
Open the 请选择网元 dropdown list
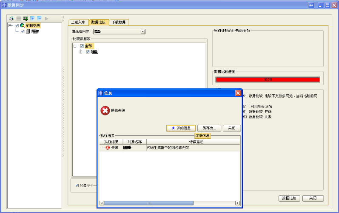(143, 31)
